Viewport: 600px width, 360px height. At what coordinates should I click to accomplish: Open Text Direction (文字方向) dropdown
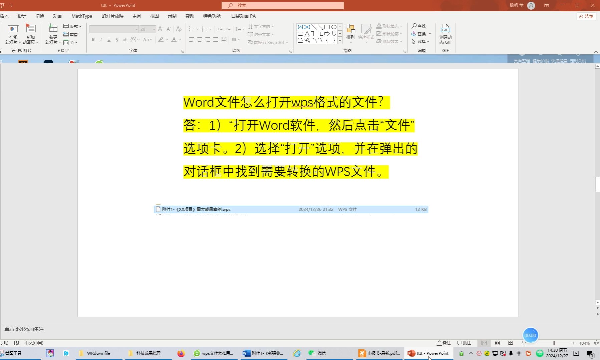tap(261, 26)
